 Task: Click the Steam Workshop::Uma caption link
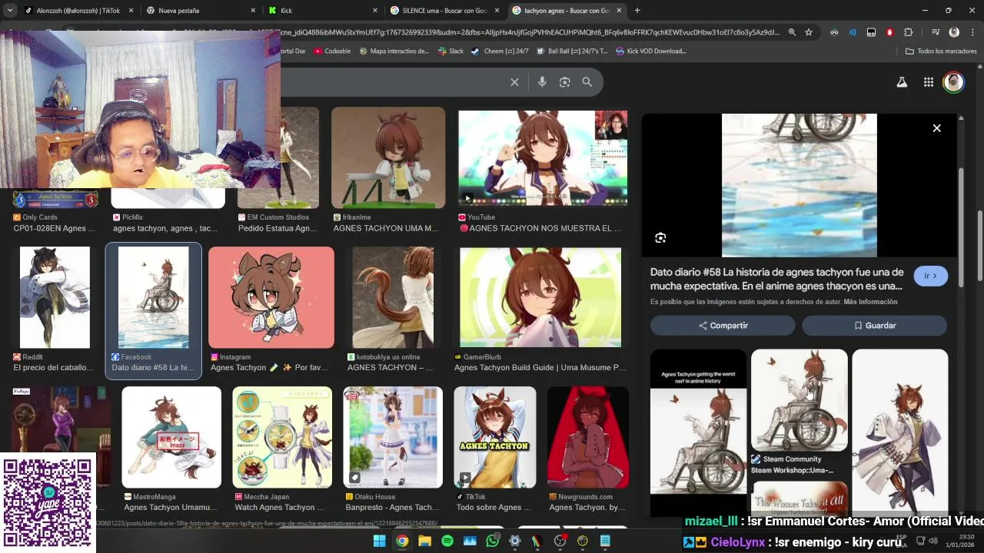click(x=792, y=470)
